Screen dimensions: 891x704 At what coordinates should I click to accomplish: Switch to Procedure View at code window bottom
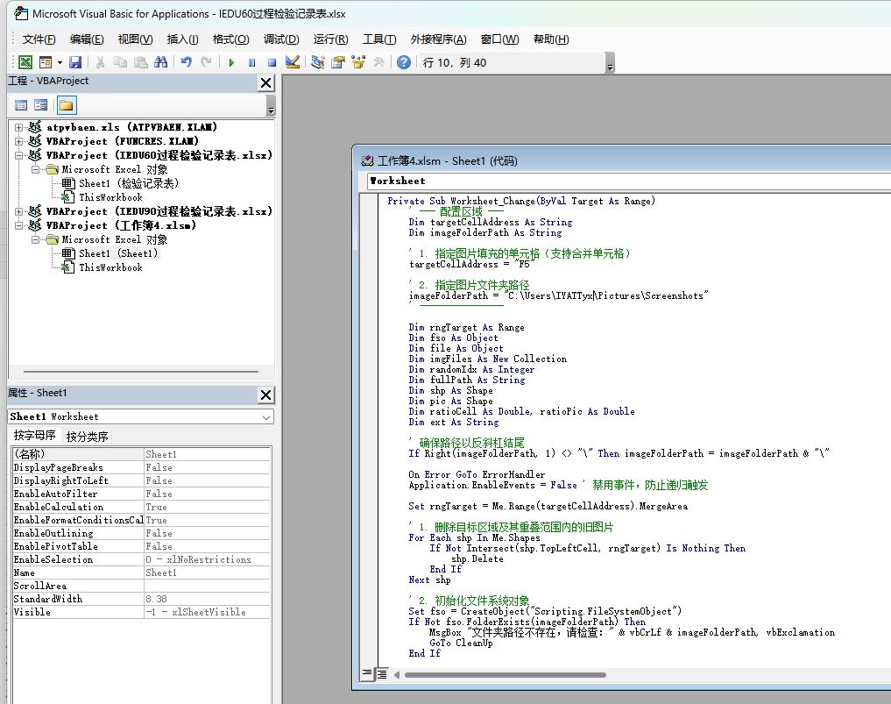click(x=368, y=673)
